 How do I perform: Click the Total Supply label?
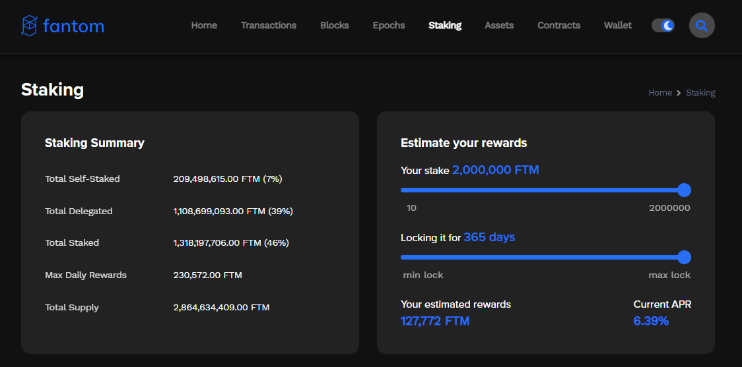[72, 308]
